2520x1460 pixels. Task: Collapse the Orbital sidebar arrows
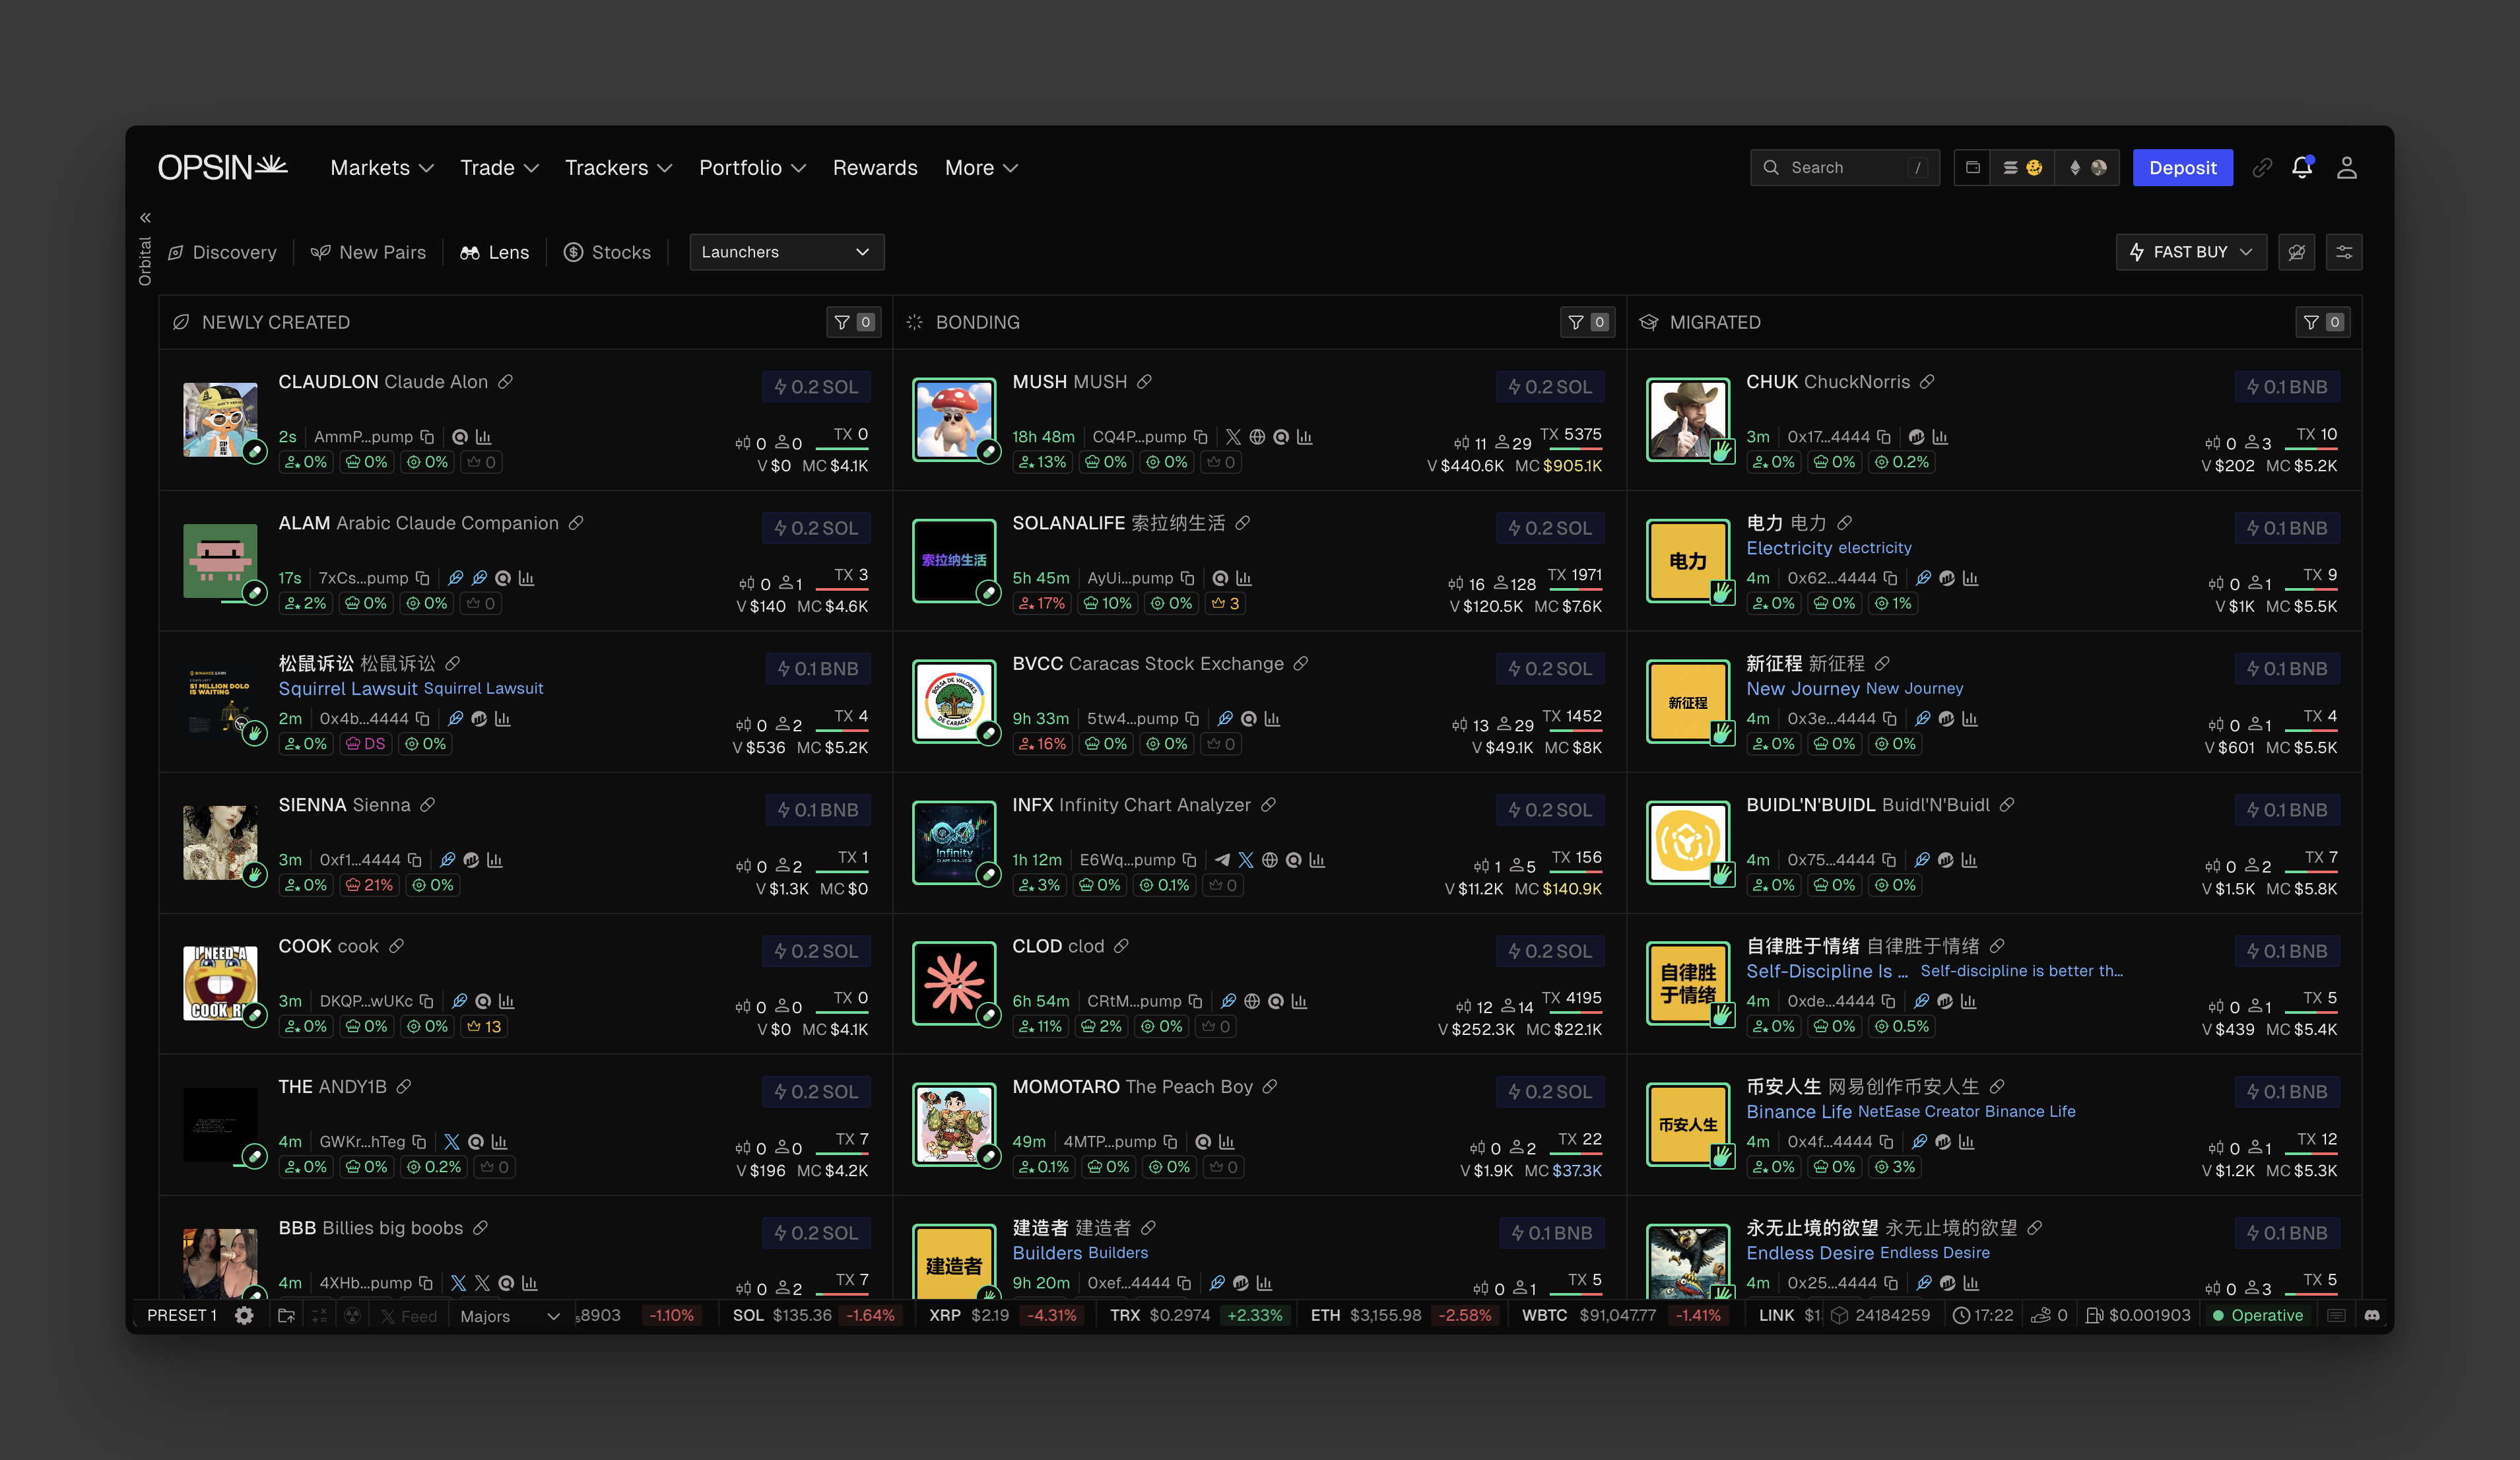(x=145, y=217)
